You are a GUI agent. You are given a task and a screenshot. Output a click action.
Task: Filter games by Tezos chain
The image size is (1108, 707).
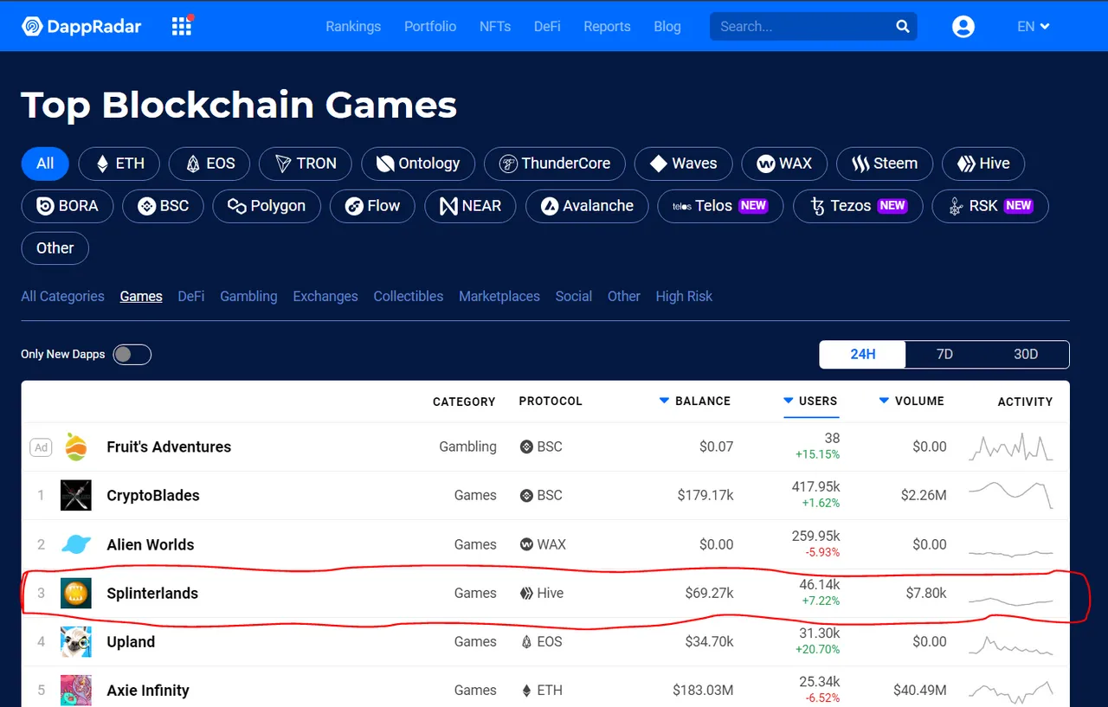tap(858, 206)
